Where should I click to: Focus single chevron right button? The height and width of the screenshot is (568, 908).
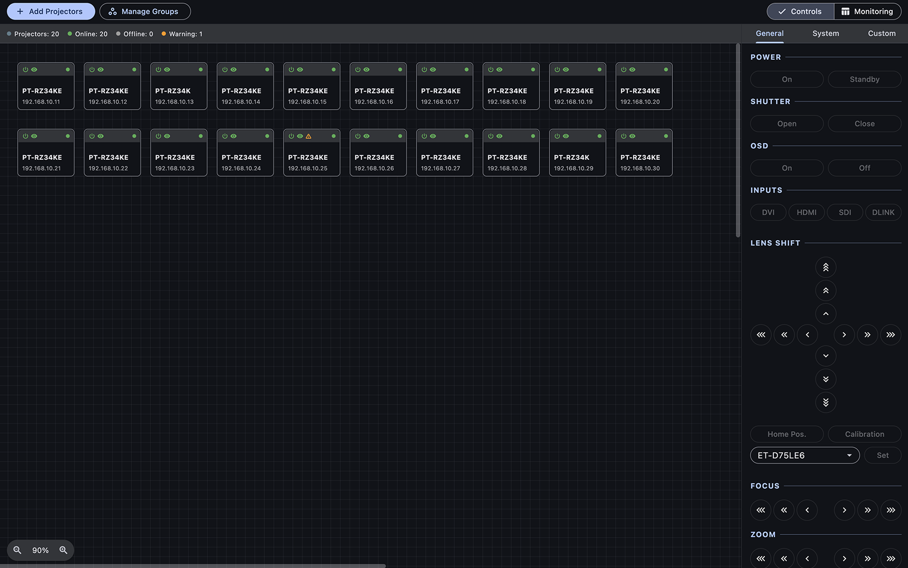844,510
